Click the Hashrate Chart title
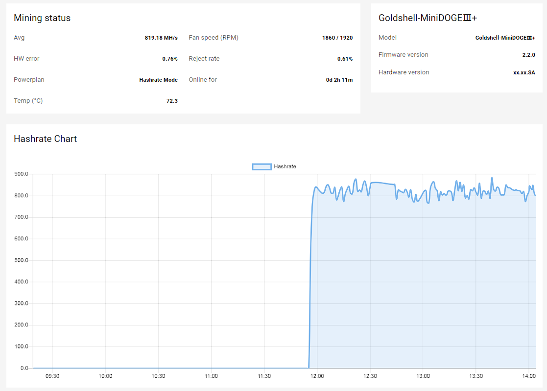Viewport: 547px width, 391px height. [x=45, y=139]
